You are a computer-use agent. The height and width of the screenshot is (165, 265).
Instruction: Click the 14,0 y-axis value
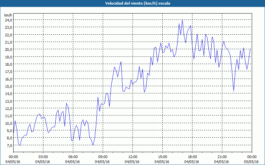click(9, 94)
